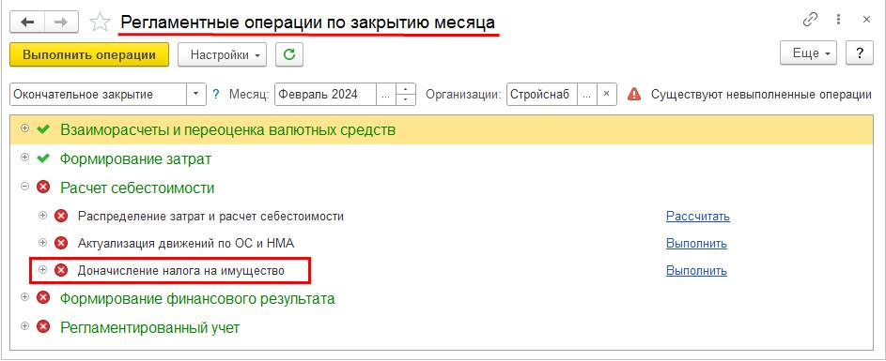
Task: Expand Взаиморасчеты и переоценка валютных средств
Action: tap(24, 129)
